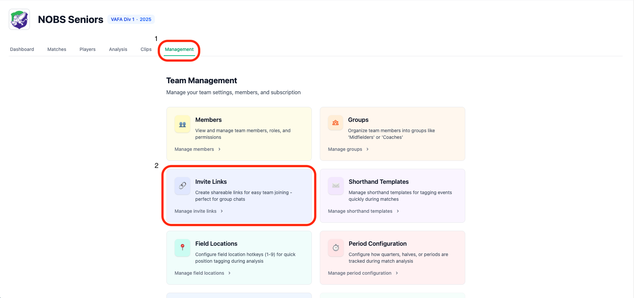Open the Analysis tab
The width and height of the screenshot is (634, 298).
click(118, 49)
